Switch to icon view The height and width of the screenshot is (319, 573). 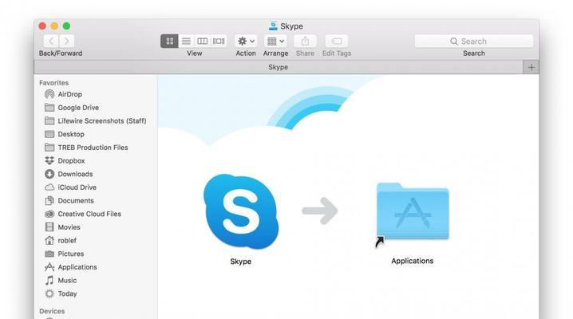(169, 41)
